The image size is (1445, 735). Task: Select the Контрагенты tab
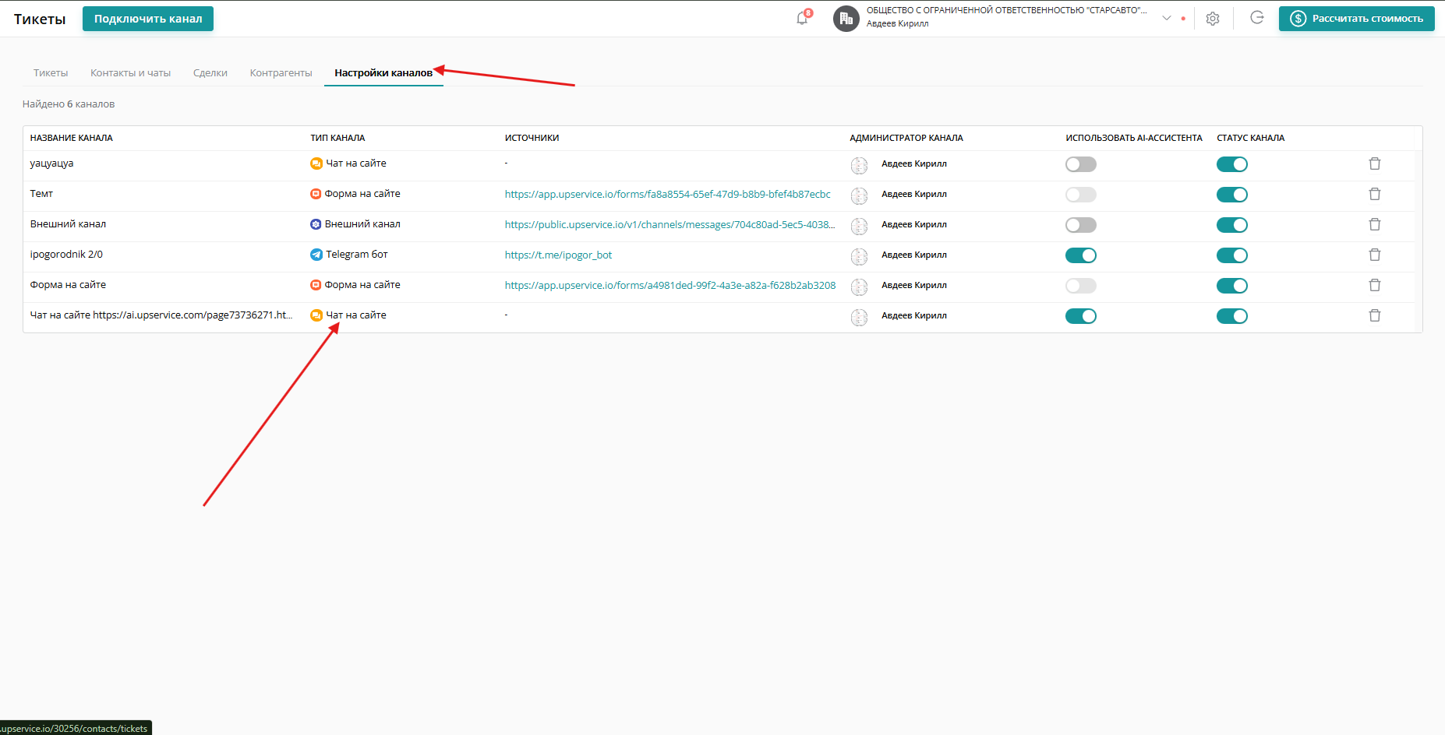point(281,72)
